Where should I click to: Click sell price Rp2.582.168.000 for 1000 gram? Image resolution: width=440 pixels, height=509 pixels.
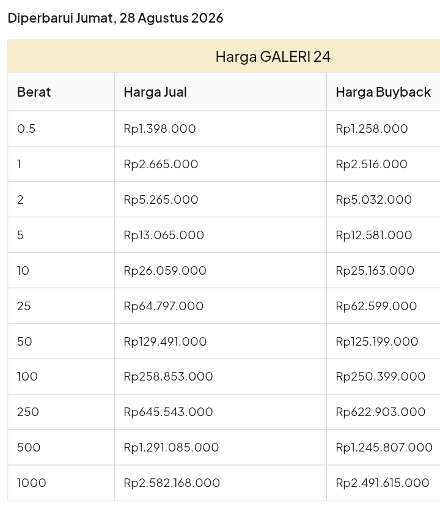[172, 483]
